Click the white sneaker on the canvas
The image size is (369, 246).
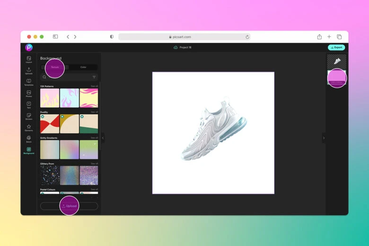214,129
